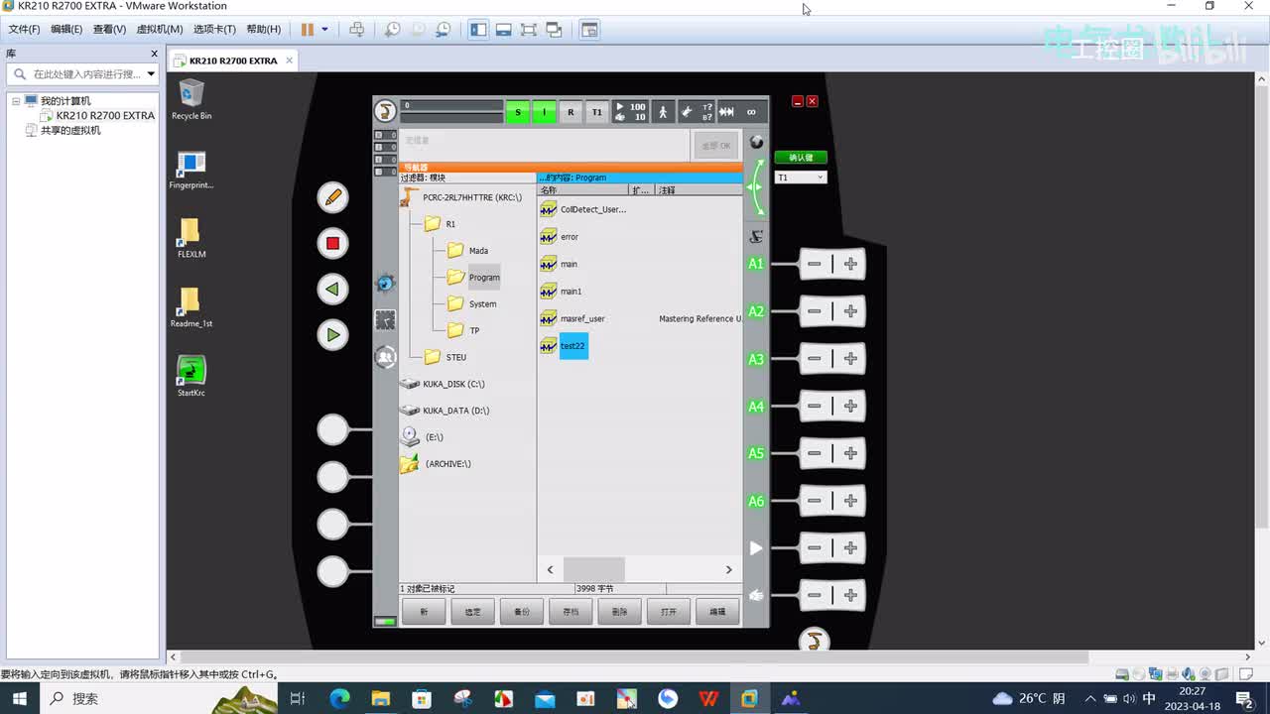
Task: Open the KUKA main menu robot button
Action: (x=385, y=112)
